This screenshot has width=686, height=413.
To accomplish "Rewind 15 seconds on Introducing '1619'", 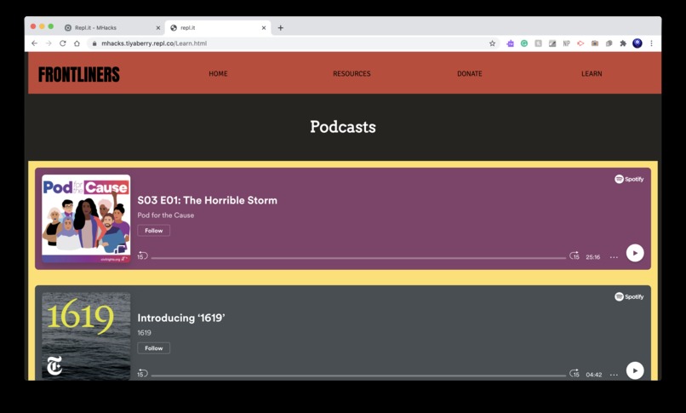I will click(142, 374).
